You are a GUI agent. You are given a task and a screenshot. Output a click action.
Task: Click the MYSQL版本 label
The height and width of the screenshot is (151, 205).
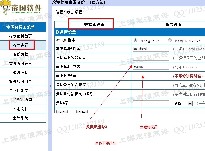click(x=65, y=40)
